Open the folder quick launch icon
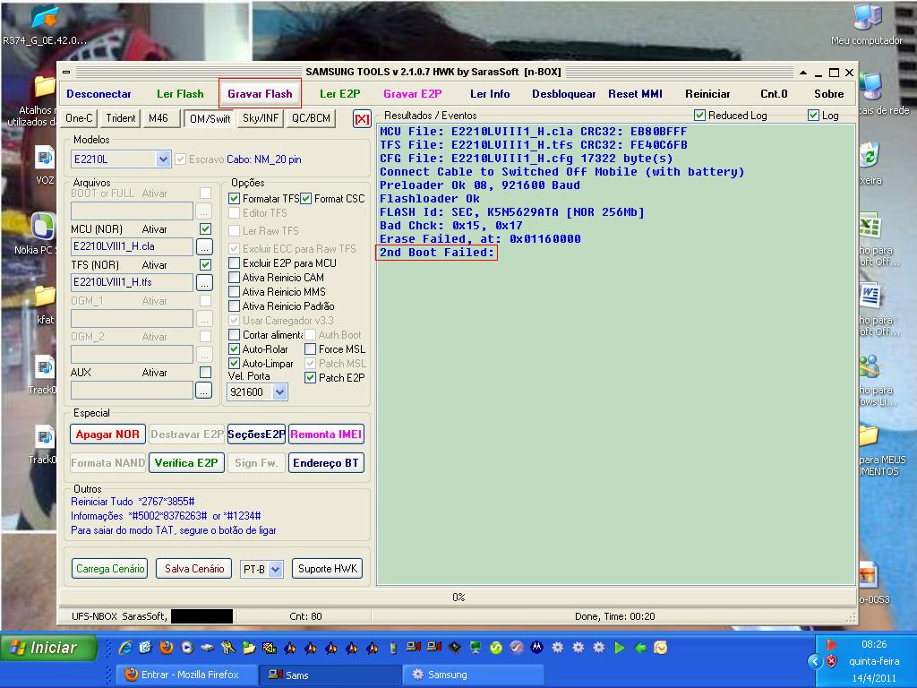 249,648
